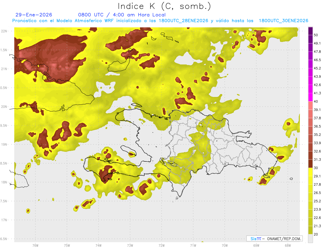Click the '17N' latitude axis label
This screenshot has height=249, width=323.
(x=4, y=220)
